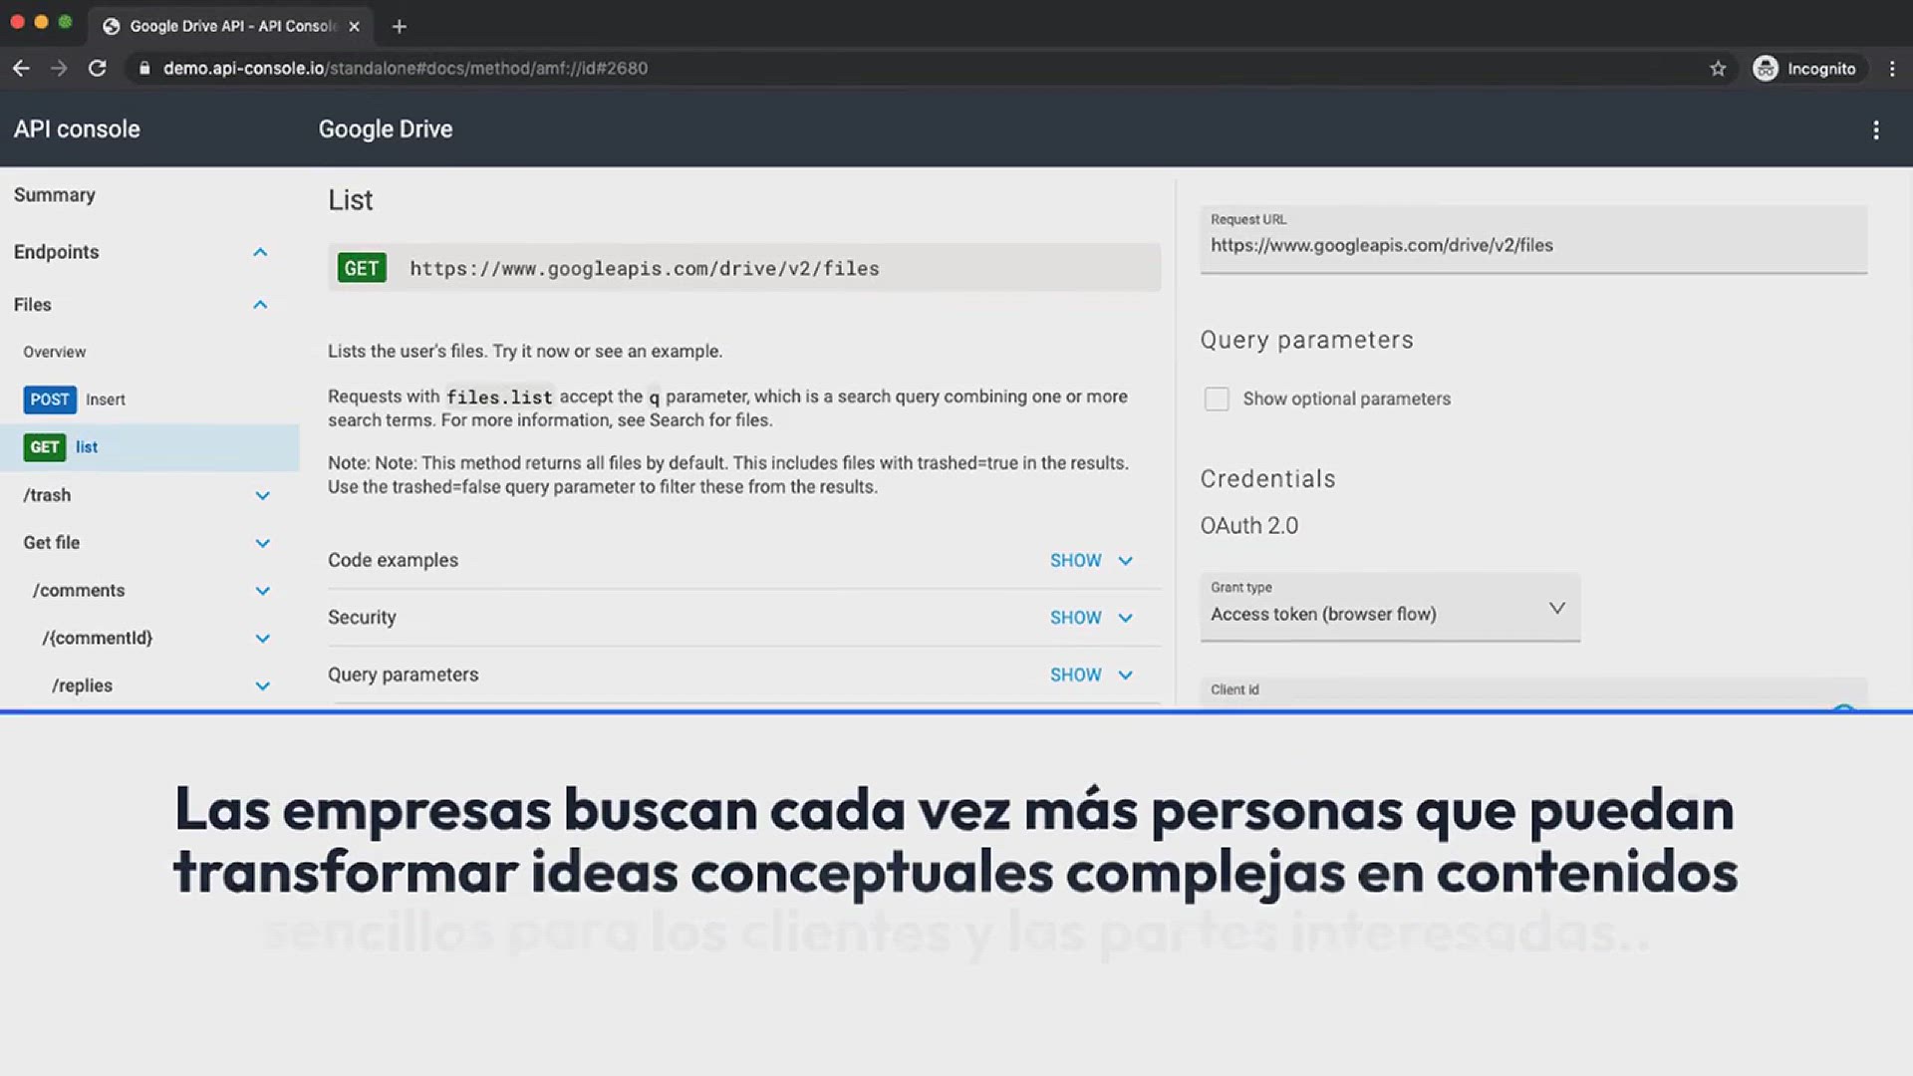Open a new browser tab with plus
1913x1076 pixels.
(x=400, y=26)
